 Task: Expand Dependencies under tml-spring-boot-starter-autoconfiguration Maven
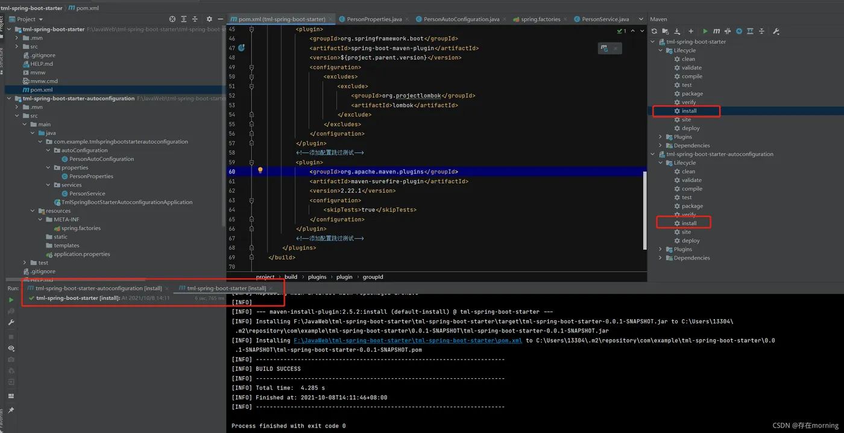tap(661, 258)
